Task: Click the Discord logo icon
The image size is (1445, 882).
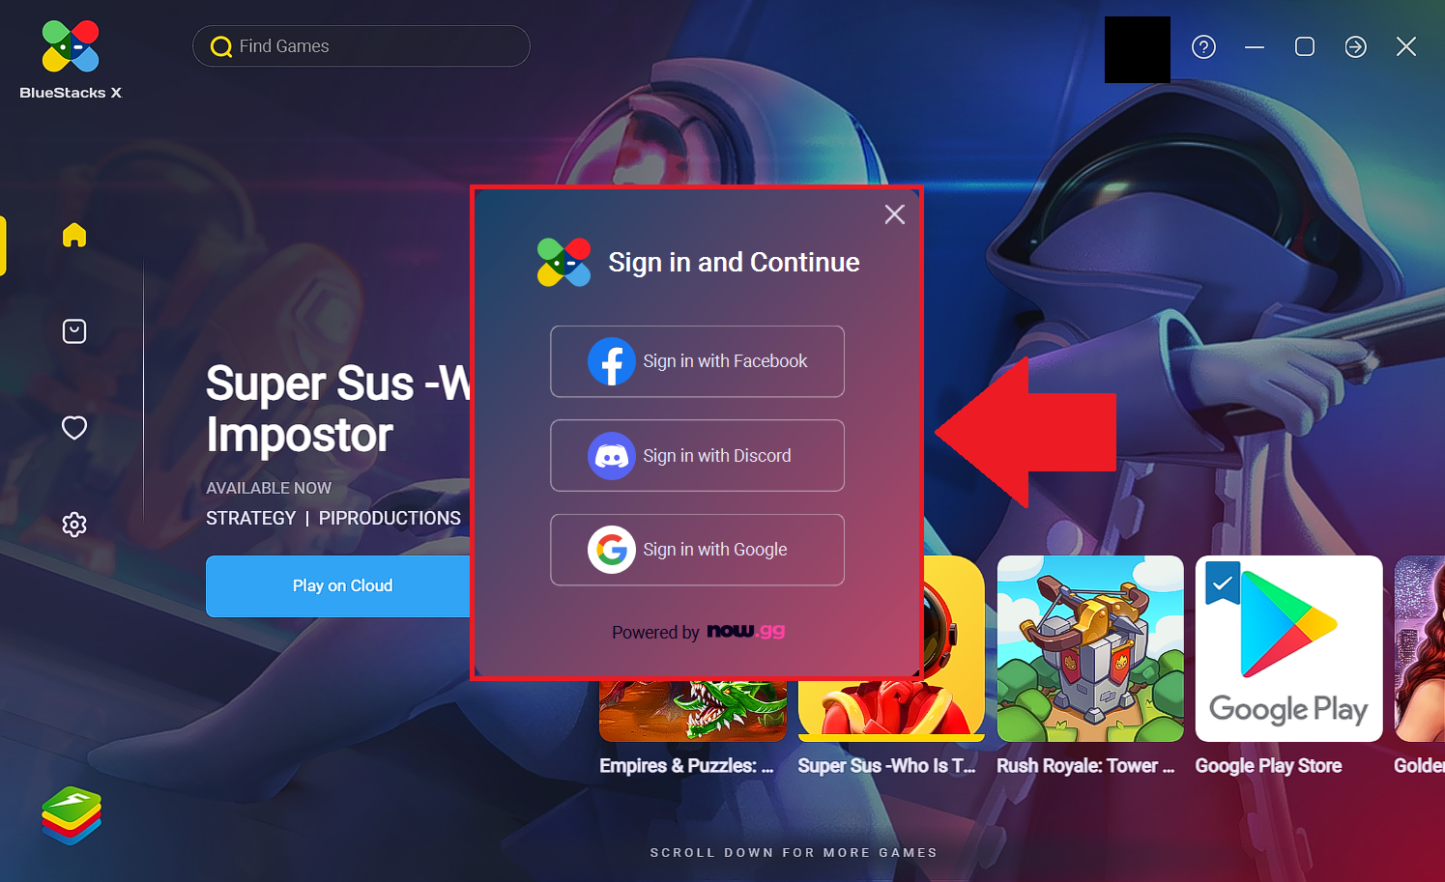Action: pyautogui.click(x=612, y=456)
